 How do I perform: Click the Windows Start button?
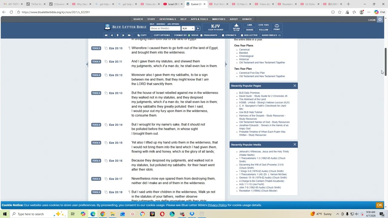pyautogui.click(x=5, y=214)
